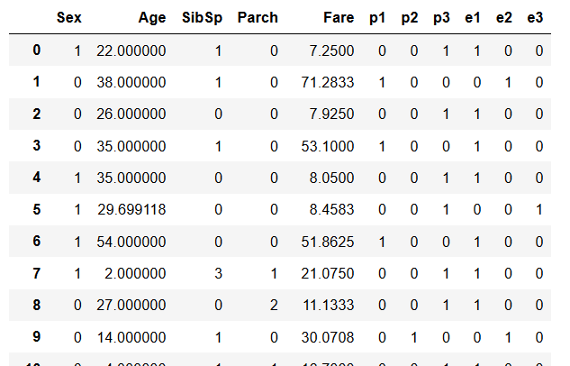
Task: Select row index 3
Action: 36,145
